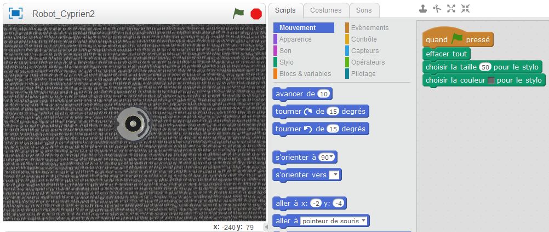549x232 pixels.
Task: Click the pen size value 50 field
Action: (x=485, y=67)
